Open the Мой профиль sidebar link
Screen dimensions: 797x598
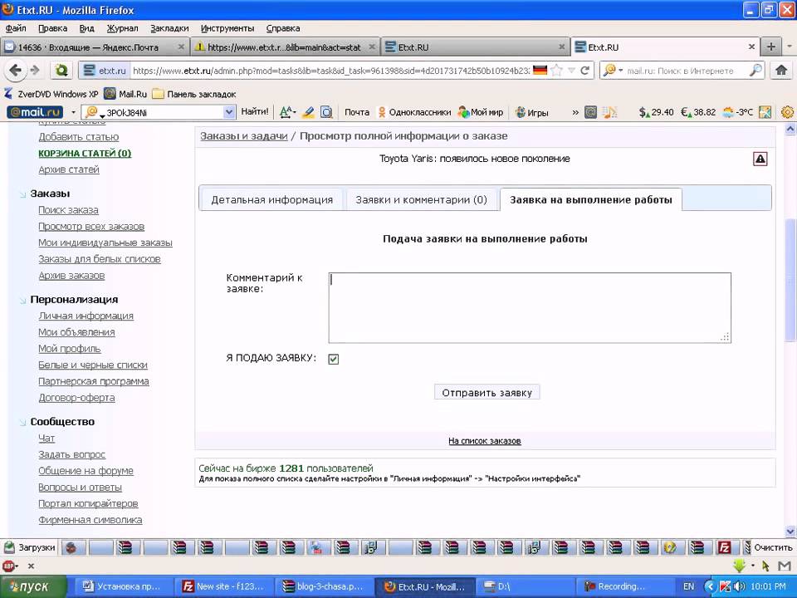click(70, 349)
